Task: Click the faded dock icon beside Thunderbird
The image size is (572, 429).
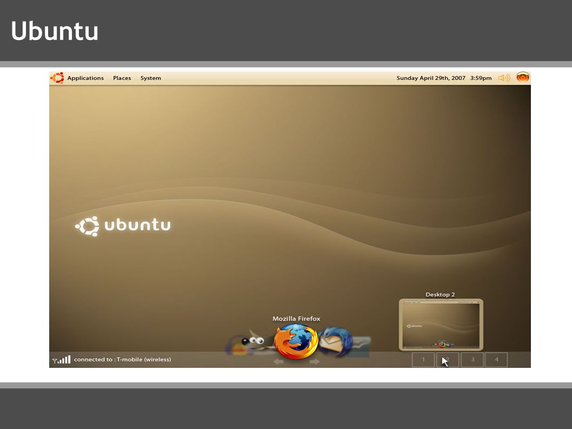Action: tap(361, 346)
